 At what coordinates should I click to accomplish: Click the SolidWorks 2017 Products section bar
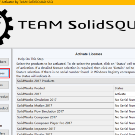pos(76,81)
